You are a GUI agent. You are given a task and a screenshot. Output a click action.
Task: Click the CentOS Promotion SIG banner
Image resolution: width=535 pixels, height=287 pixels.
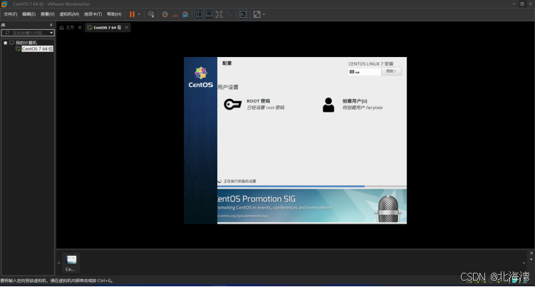(312, 206)
